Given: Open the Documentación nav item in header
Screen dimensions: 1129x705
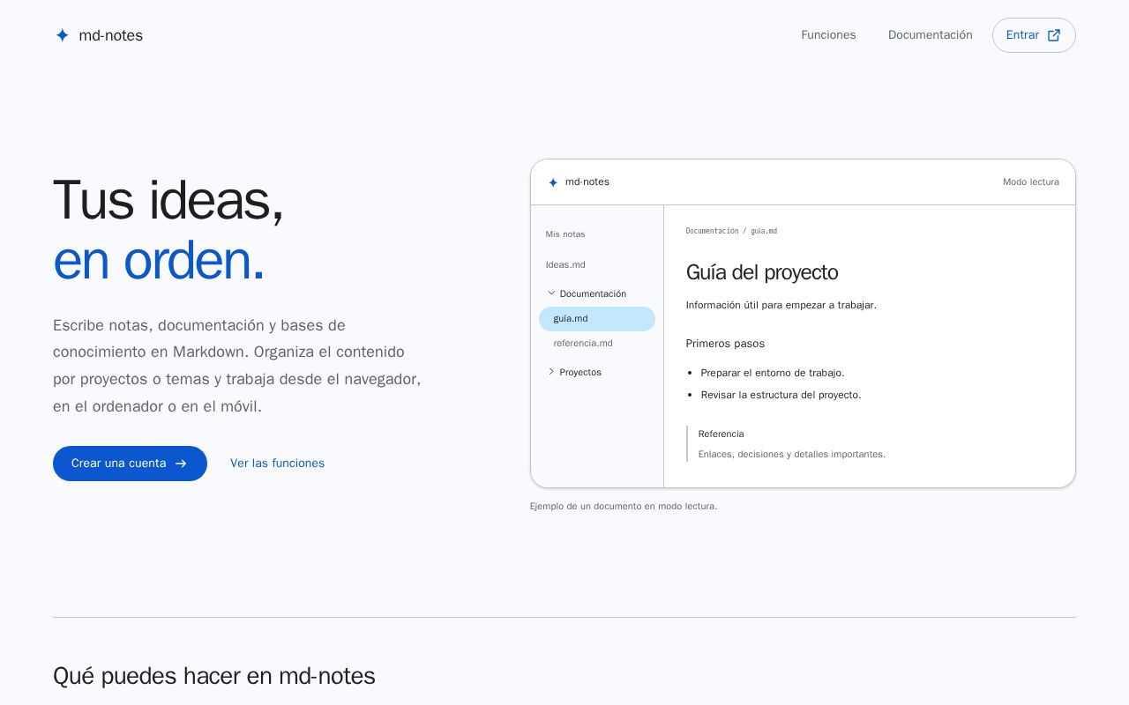Looking at the screenshot, I should (931, 35).
